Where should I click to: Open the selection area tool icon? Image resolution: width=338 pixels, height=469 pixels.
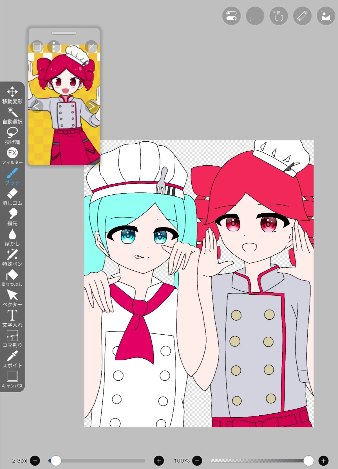255,16
